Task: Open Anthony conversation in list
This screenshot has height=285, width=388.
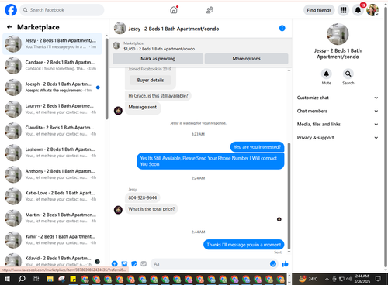Action: point(53,174)
